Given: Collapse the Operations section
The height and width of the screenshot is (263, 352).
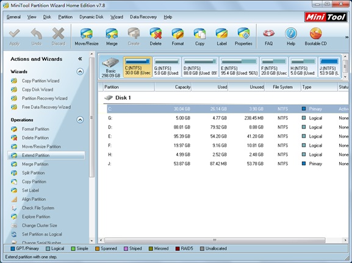Looking at the screenshot, I should click(80, 120).
